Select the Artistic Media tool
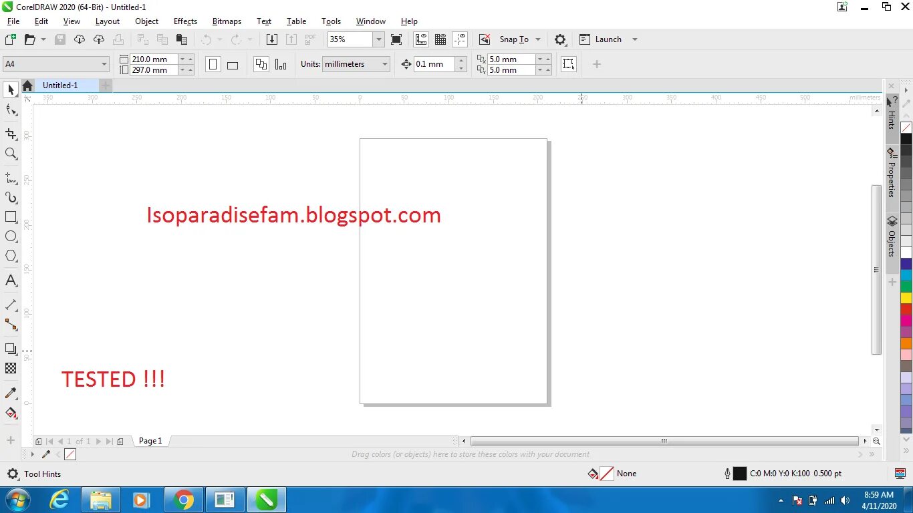Image resolution: width=913 pixels, height=513 pixels. point(11,198)
